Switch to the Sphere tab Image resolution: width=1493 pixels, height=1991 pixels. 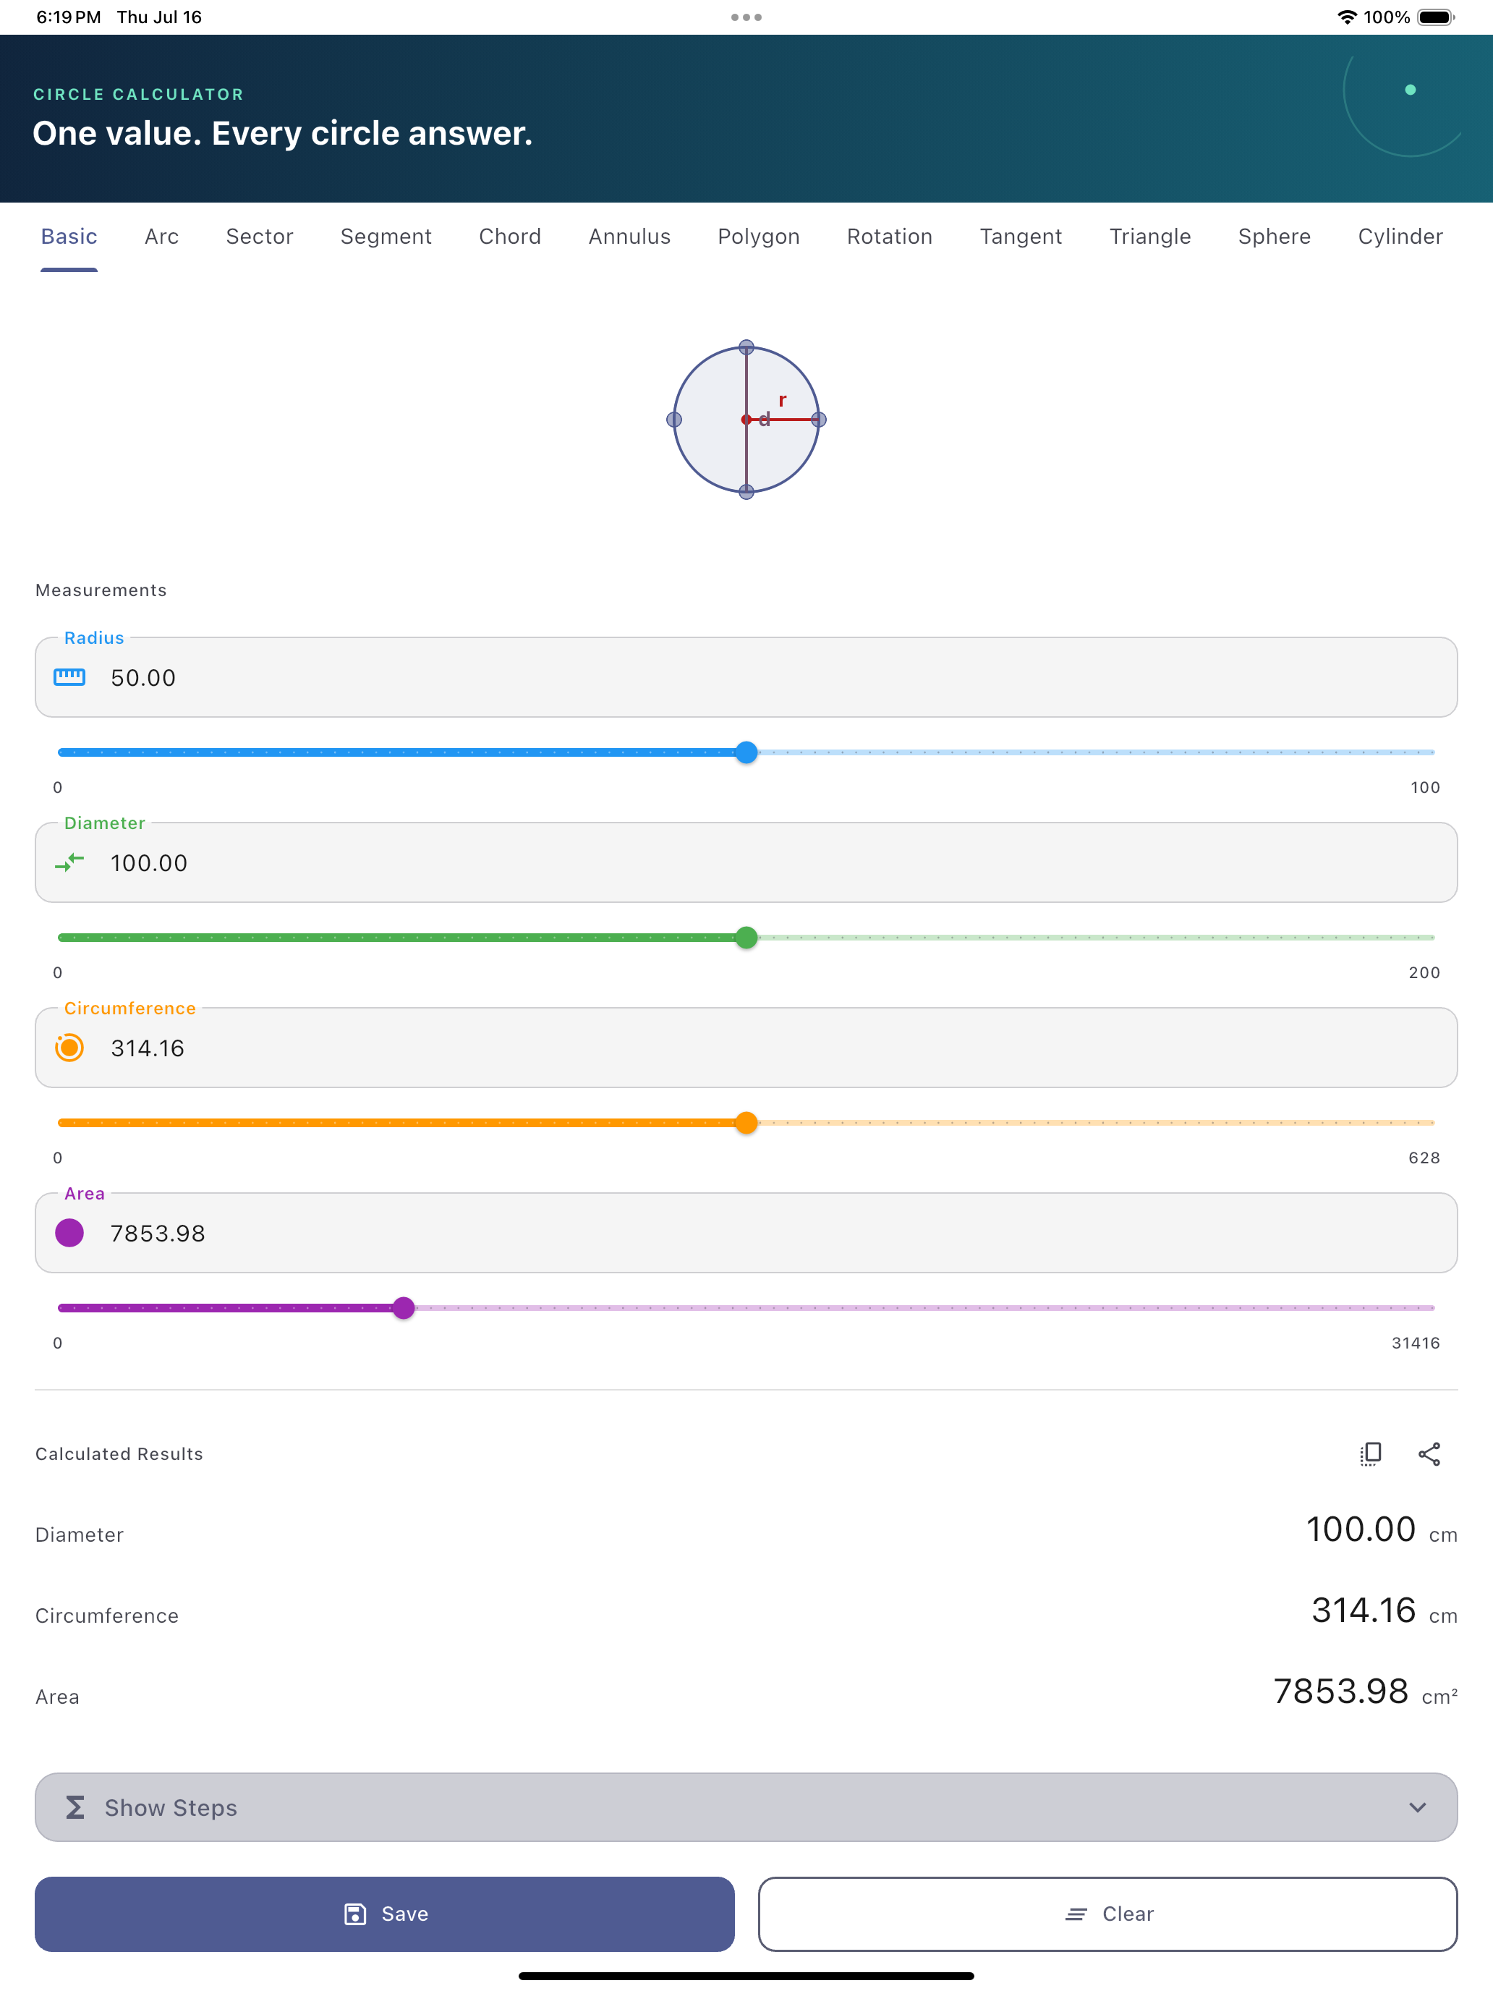[x=1275, y=237]
